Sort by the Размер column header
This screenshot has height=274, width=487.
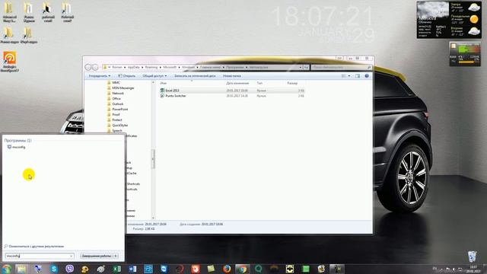click(292, 83)
